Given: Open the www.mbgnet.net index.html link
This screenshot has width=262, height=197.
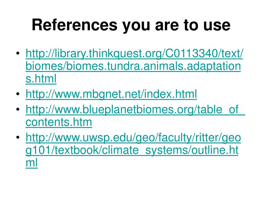Looking at the screenshot, I should point(111,94).
